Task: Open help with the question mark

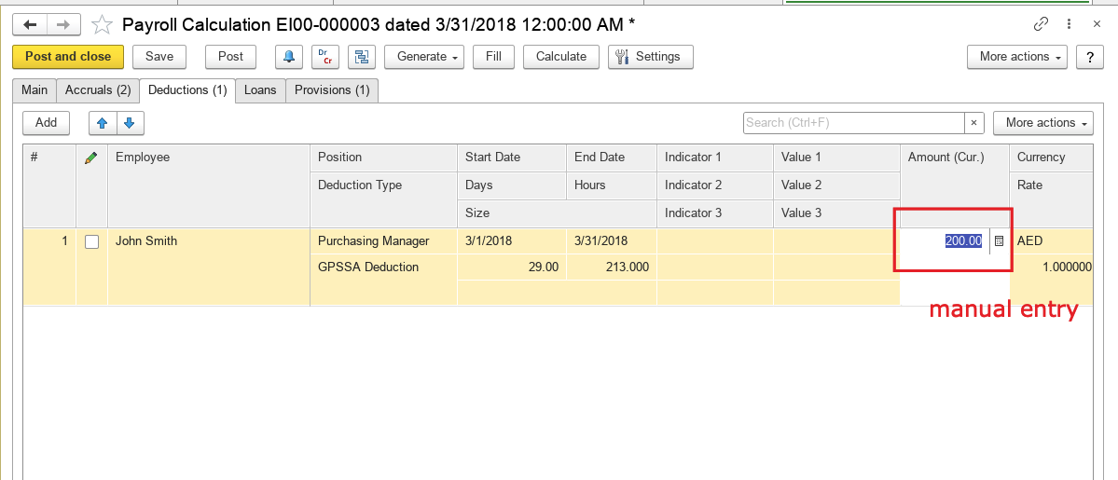Action: click(x=1089, y=57)
